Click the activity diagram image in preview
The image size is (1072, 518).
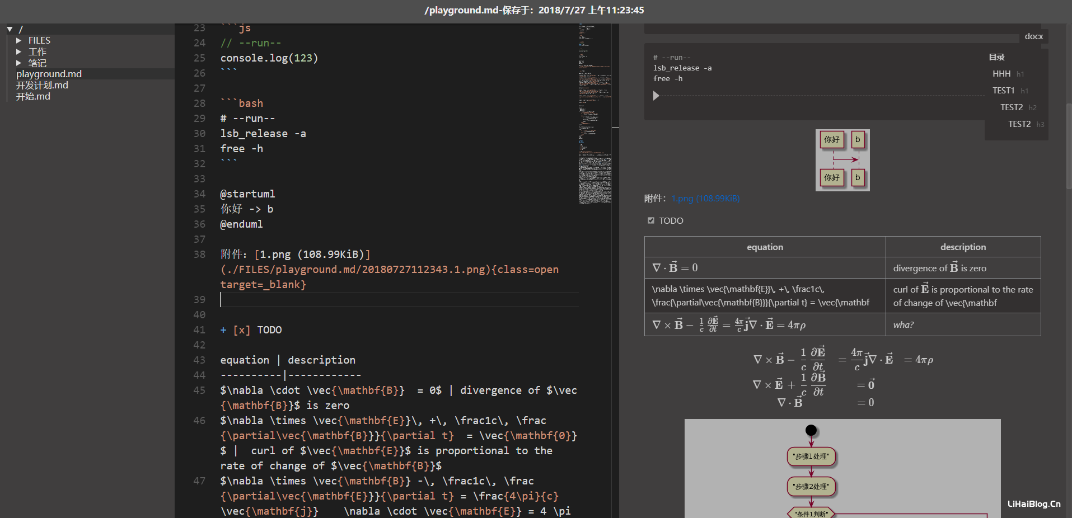click(x=842, y=468)
